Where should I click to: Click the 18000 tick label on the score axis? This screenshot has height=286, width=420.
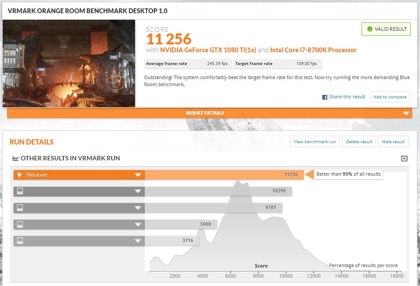(397, 276)
